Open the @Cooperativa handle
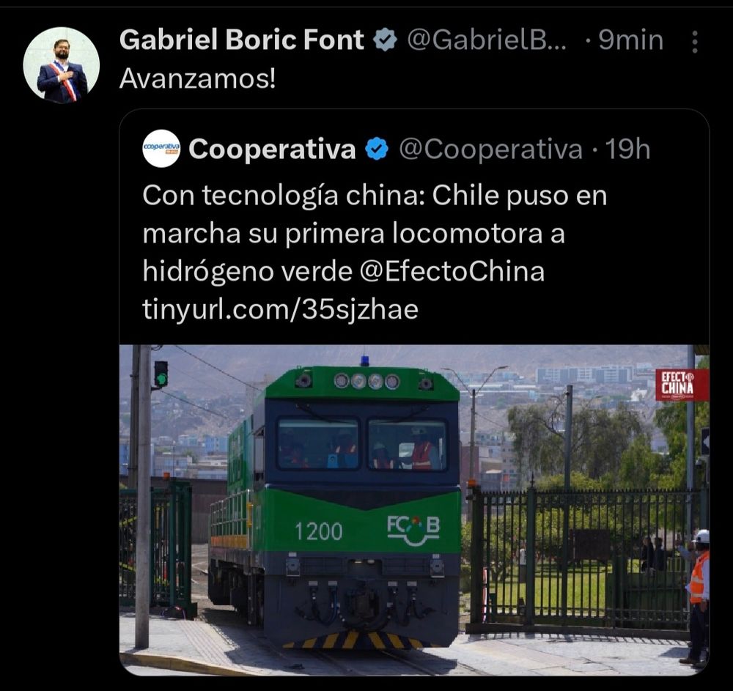Viewport: 733px width, 691px height. click(x=491, y=149)
